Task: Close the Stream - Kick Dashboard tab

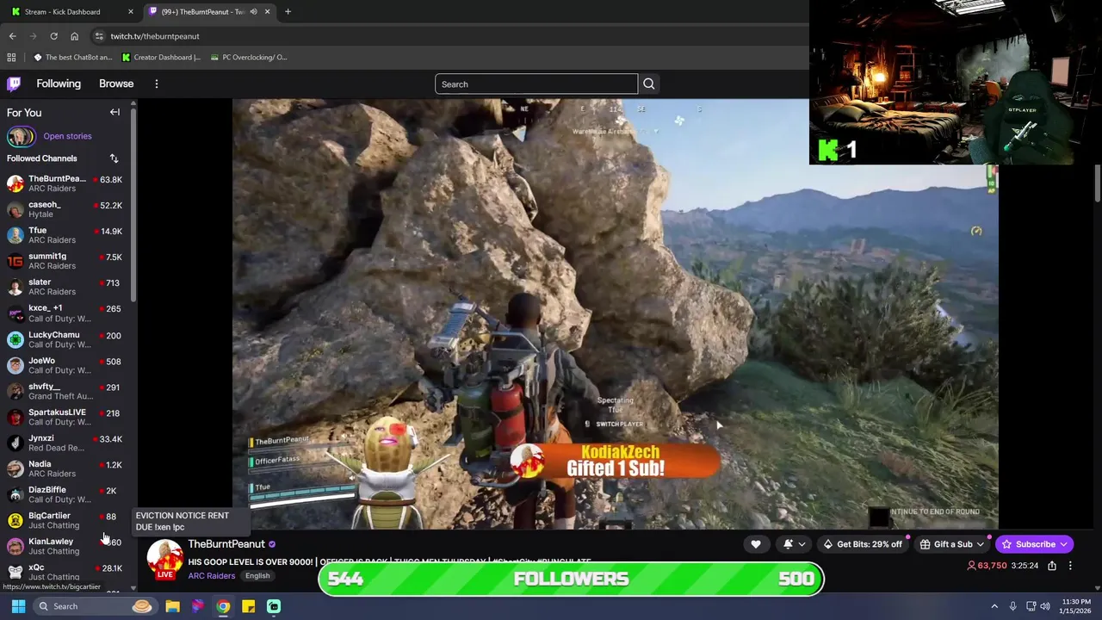Action: tap(130, 11)
